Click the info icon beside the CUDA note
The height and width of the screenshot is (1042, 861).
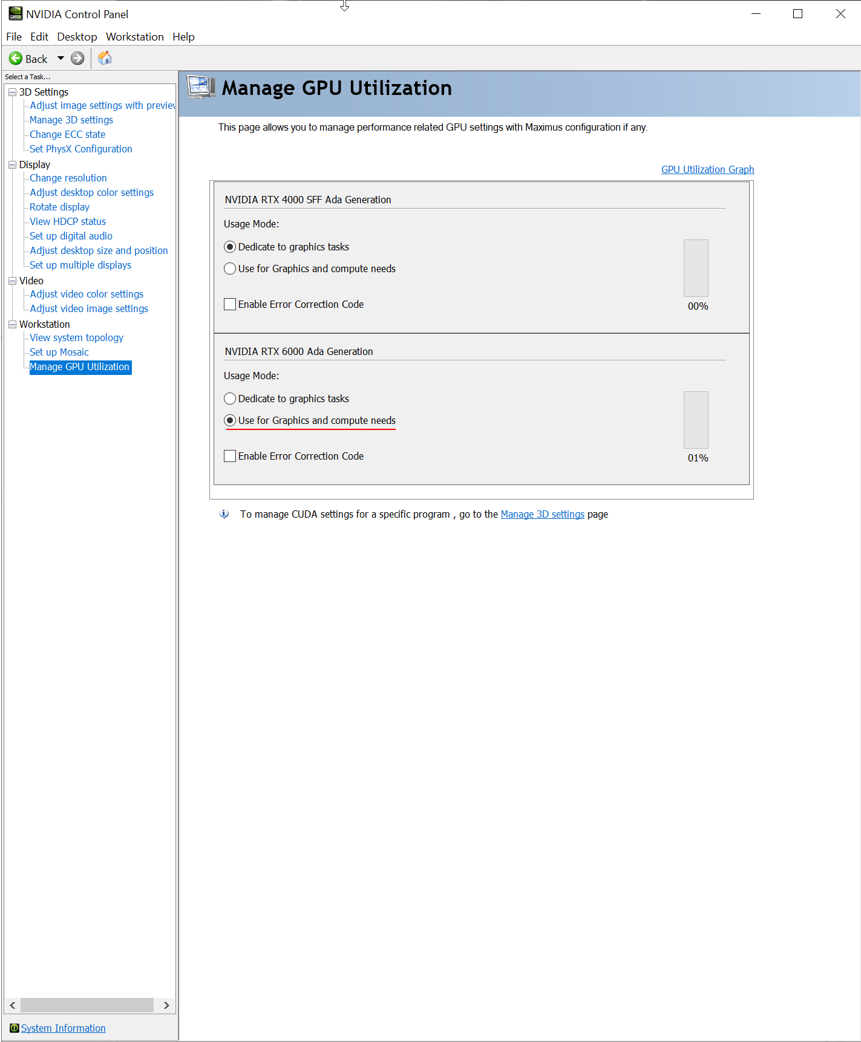[224, 514]
